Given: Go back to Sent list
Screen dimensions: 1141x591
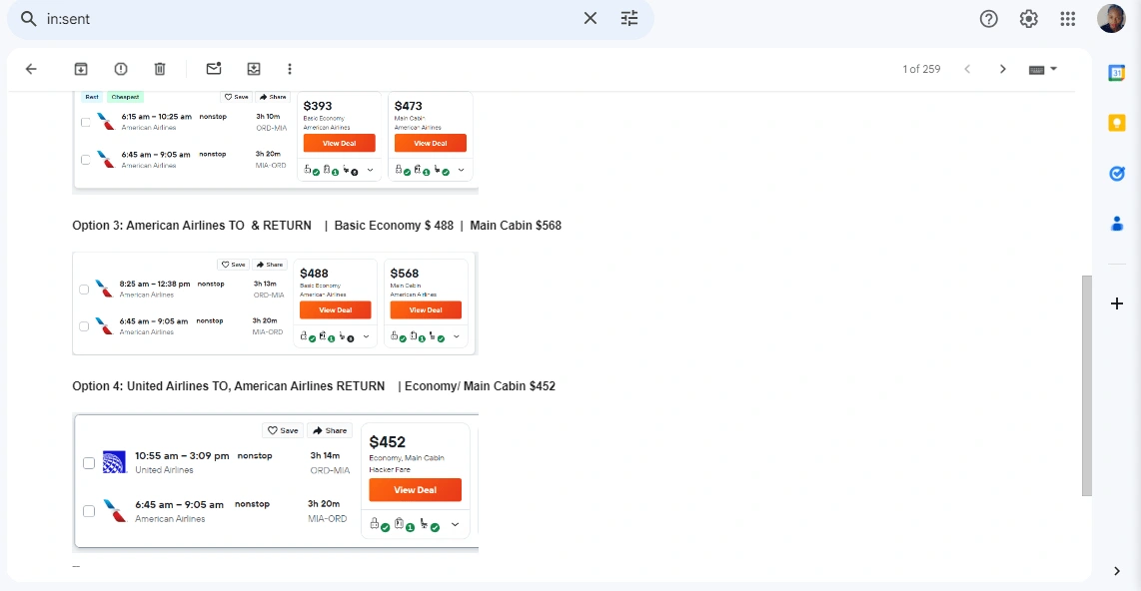Looking at the screenshot, I should click(31, 69).
